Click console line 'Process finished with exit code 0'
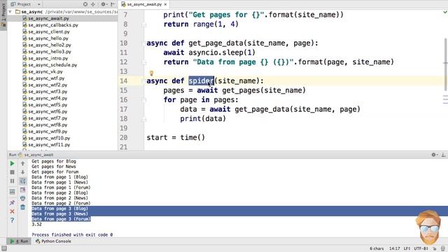The height and width of the screenshot is (252, 448). (72, 234)
